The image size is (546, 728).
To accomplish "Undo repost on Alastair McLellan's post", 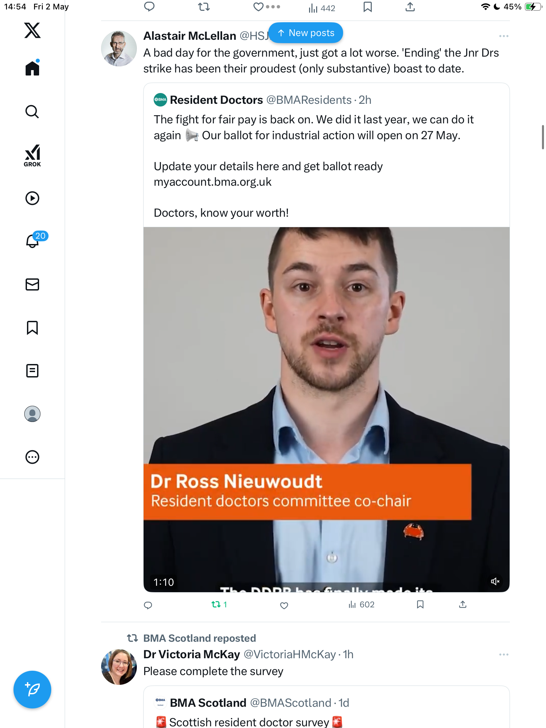I will click(219, 605).
